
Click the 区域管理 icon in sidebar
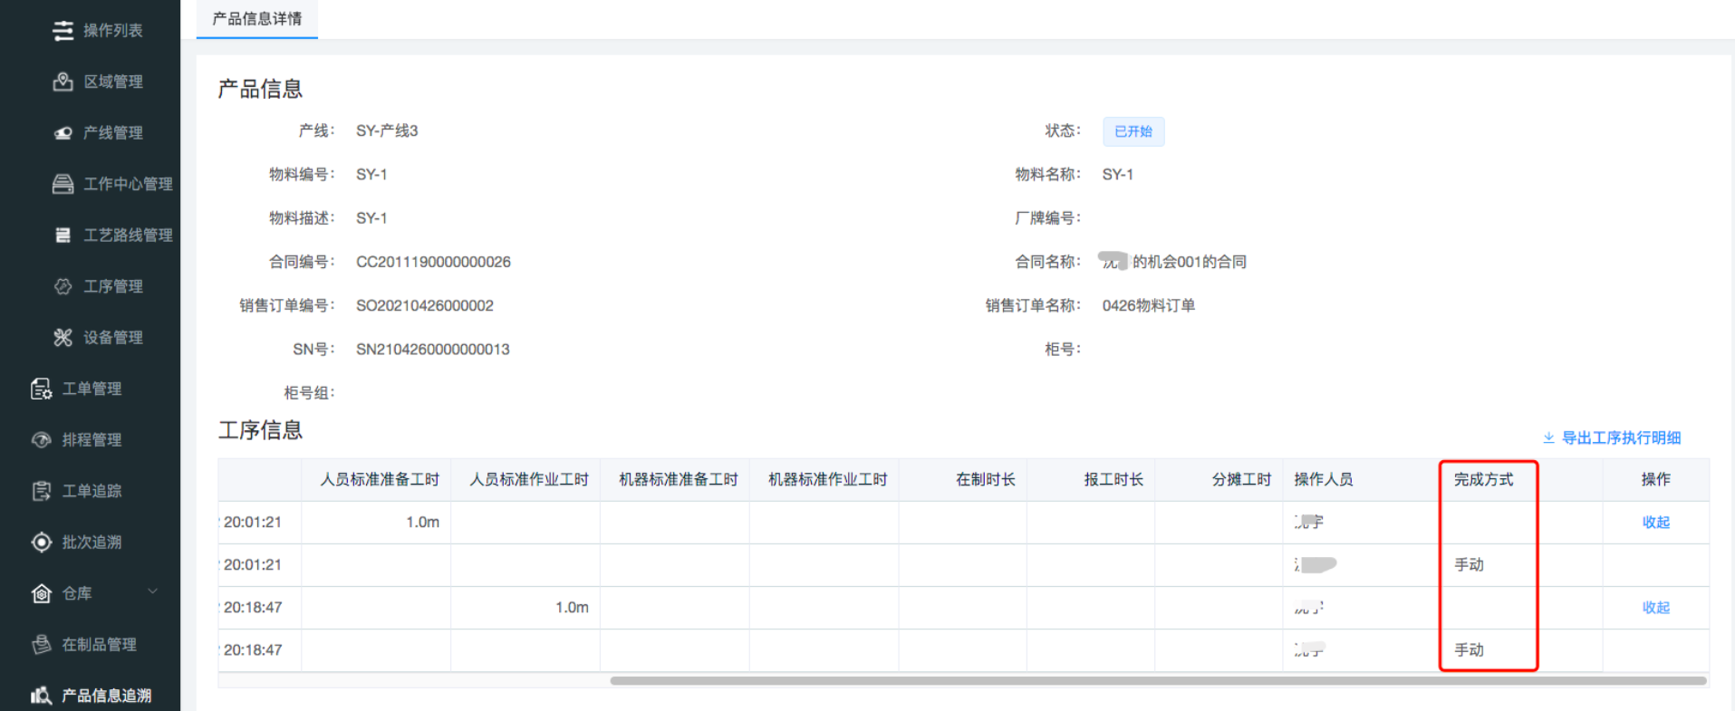[x=63, y=82]
